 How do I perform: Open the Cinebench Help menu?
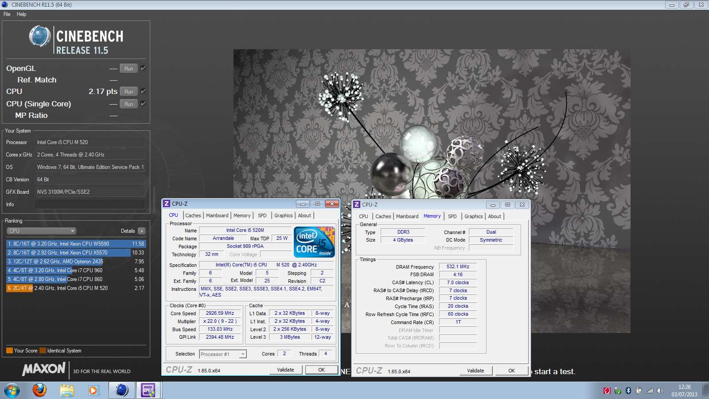(22, 14)
